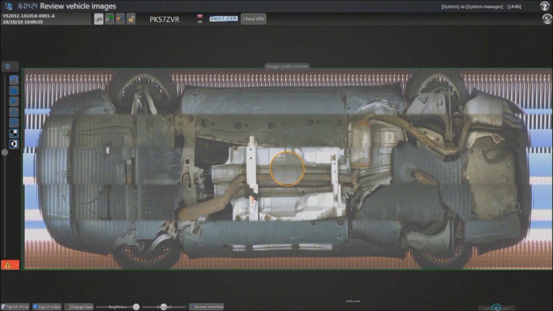Toggle the yellow padlock unlock icon
553x311 pixels.
pos(131,19)
